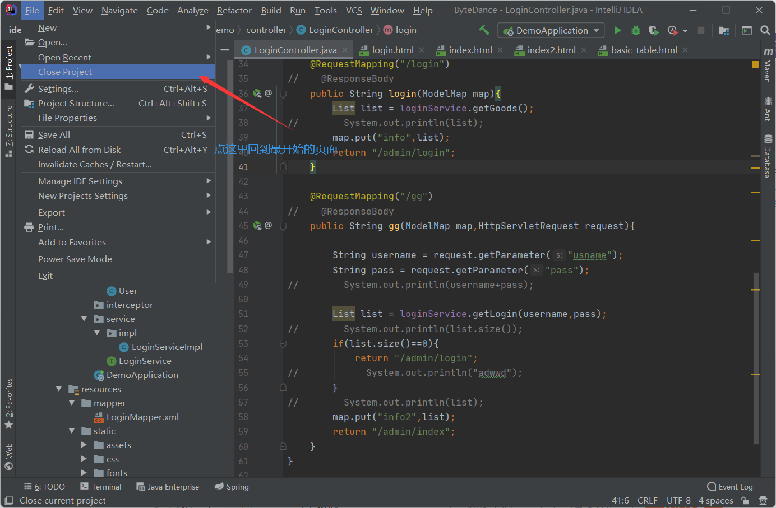The image size is (776, 508).
Task: Toggle the read-only lock in the status bar
Action: tap(746, 500)
